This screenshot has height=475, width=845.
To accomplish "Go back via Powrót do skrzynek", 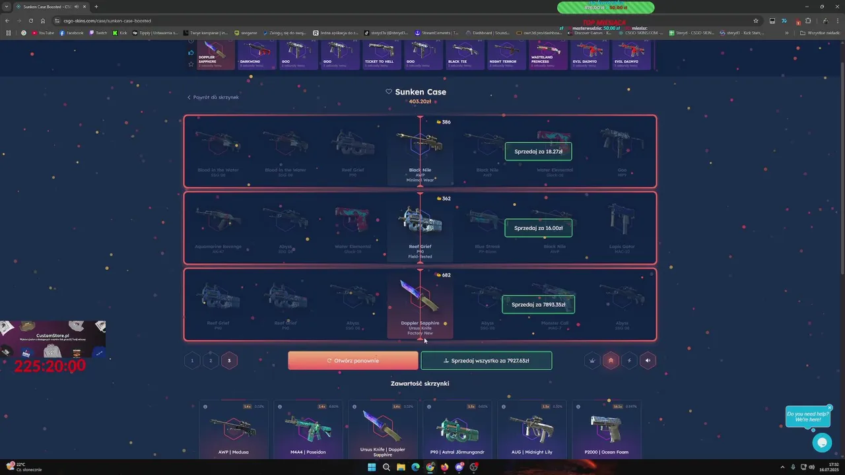I will tap(213, 97).
